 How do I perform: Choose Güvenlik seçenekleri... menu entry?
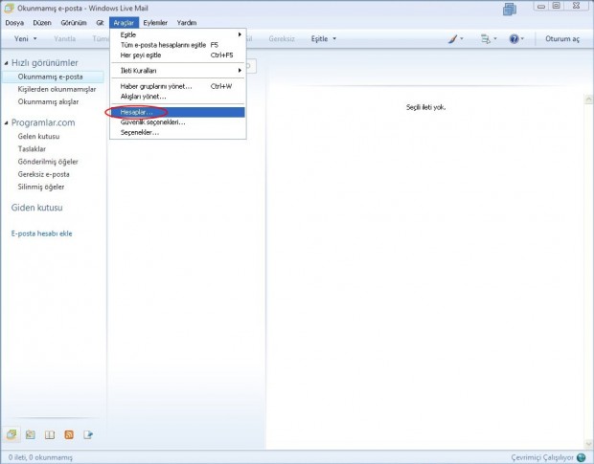178,122
